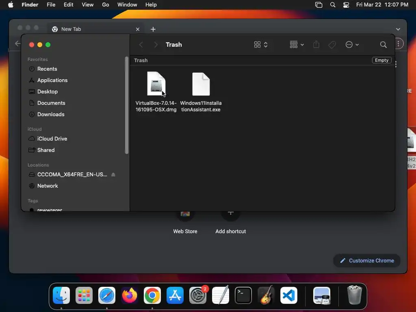Click the Tags icon in Finder toolbar
Screen dimensions: 416x312
tap(332, 45)
